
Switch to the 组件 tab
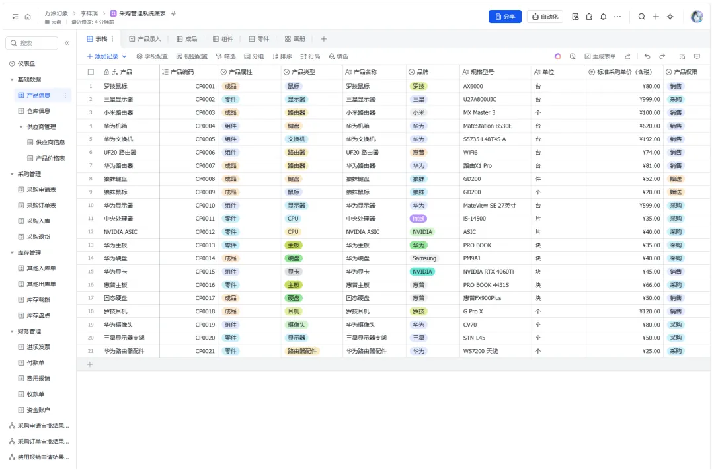pos(223,39)
